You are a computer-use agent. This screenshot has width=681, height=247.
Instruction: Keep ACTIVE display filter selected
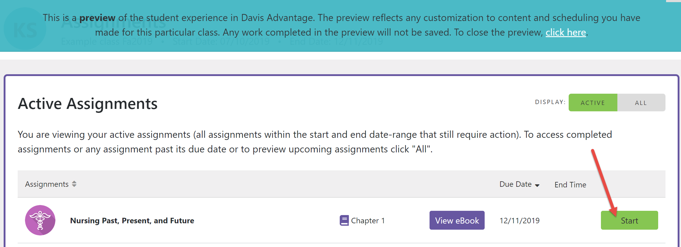click(592, 103)
